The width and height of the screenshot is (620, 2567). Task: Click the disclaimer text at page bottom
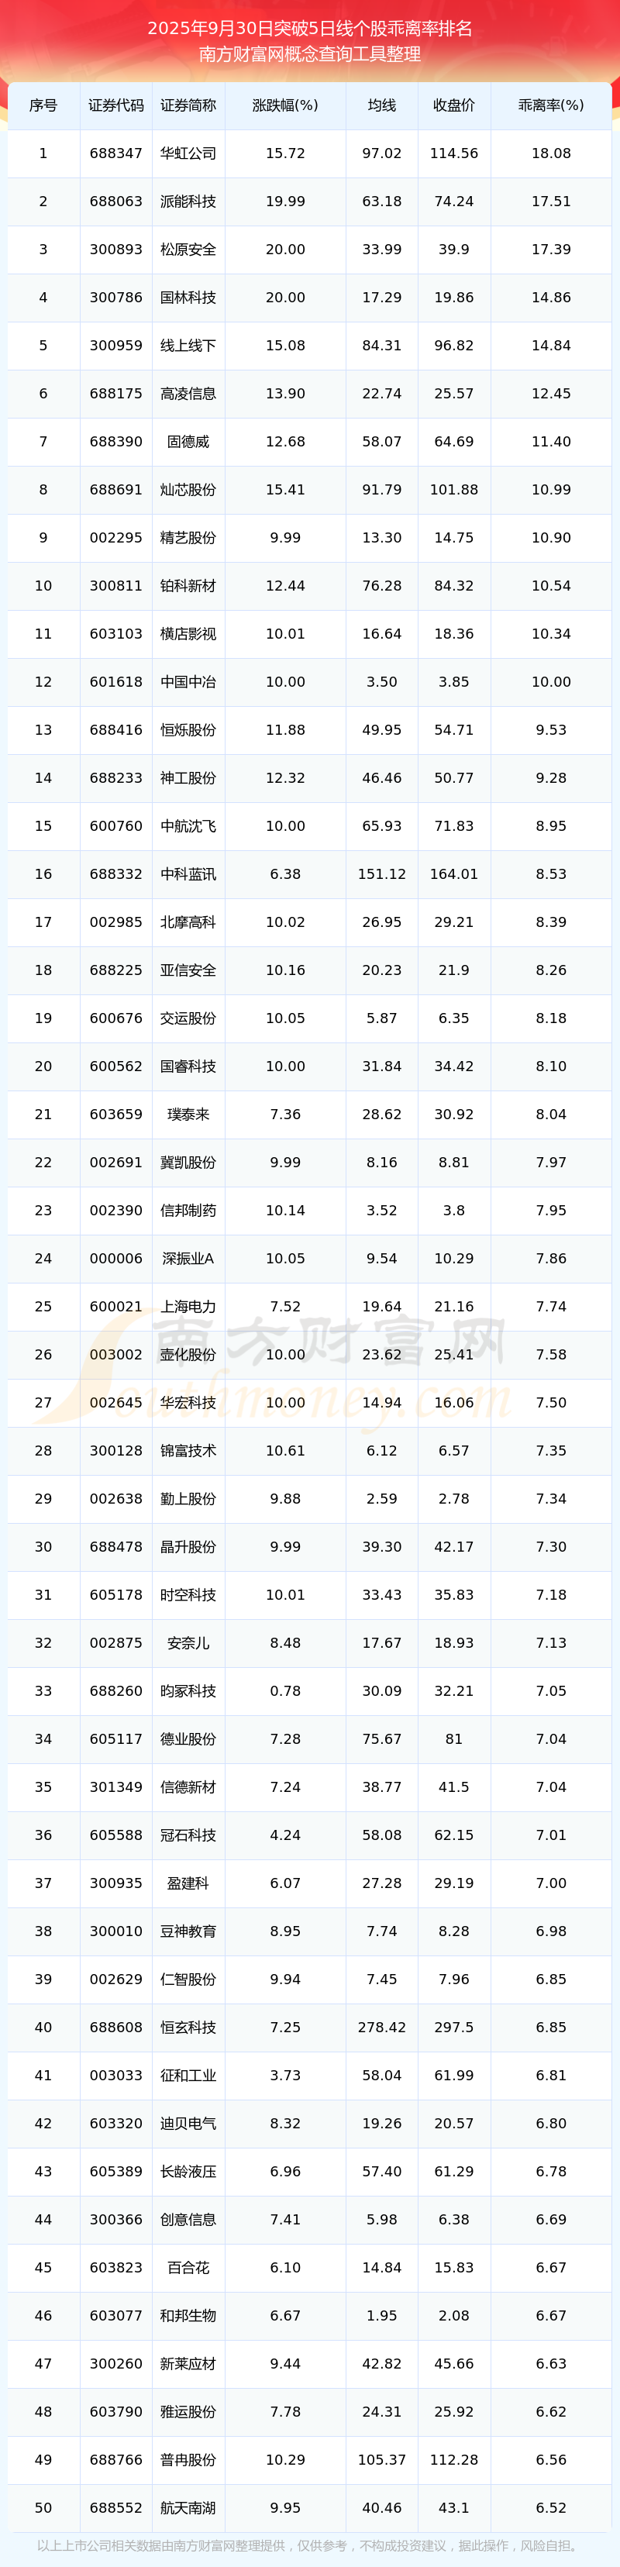coord(310,2547)
